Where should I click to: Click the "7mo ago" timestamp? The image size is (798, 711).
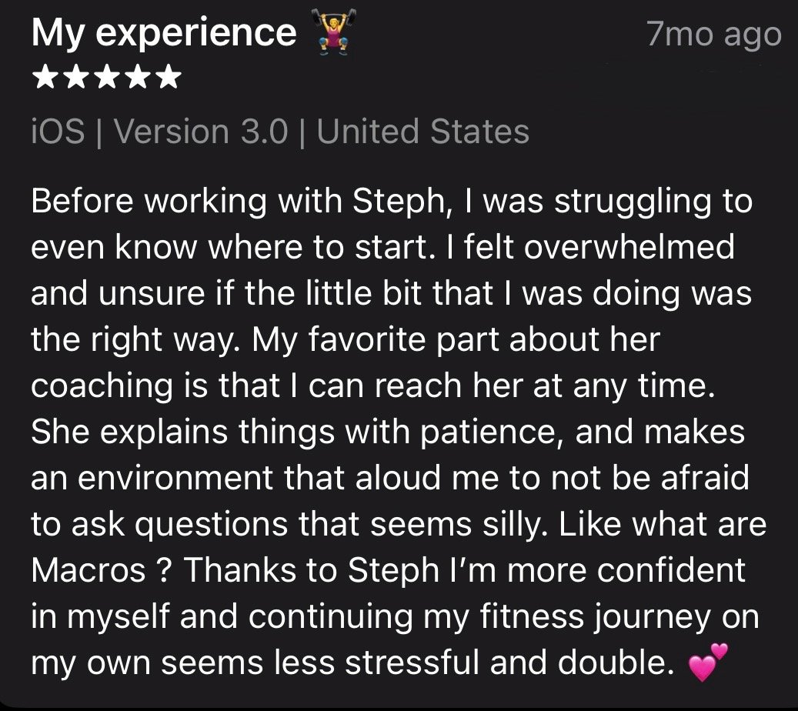click(x=713, y=35)
